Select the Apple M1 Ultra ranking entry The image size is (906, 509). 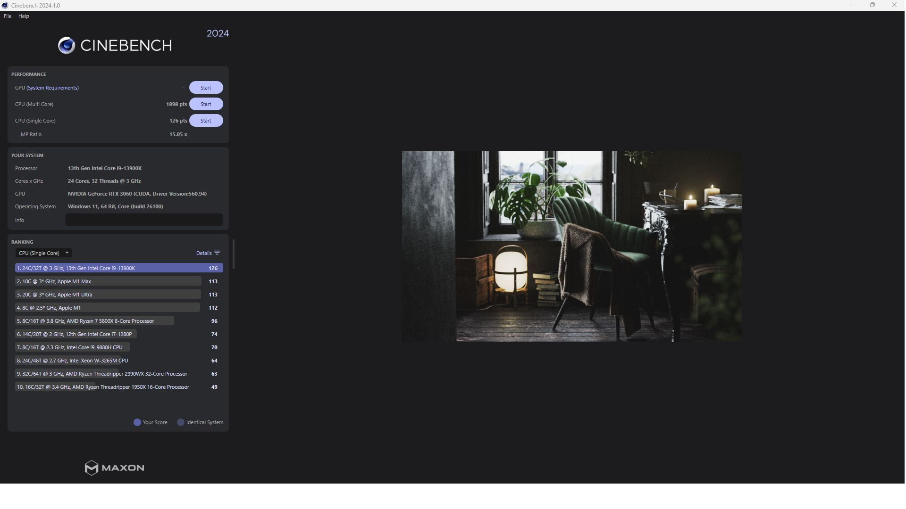point(119,295)
